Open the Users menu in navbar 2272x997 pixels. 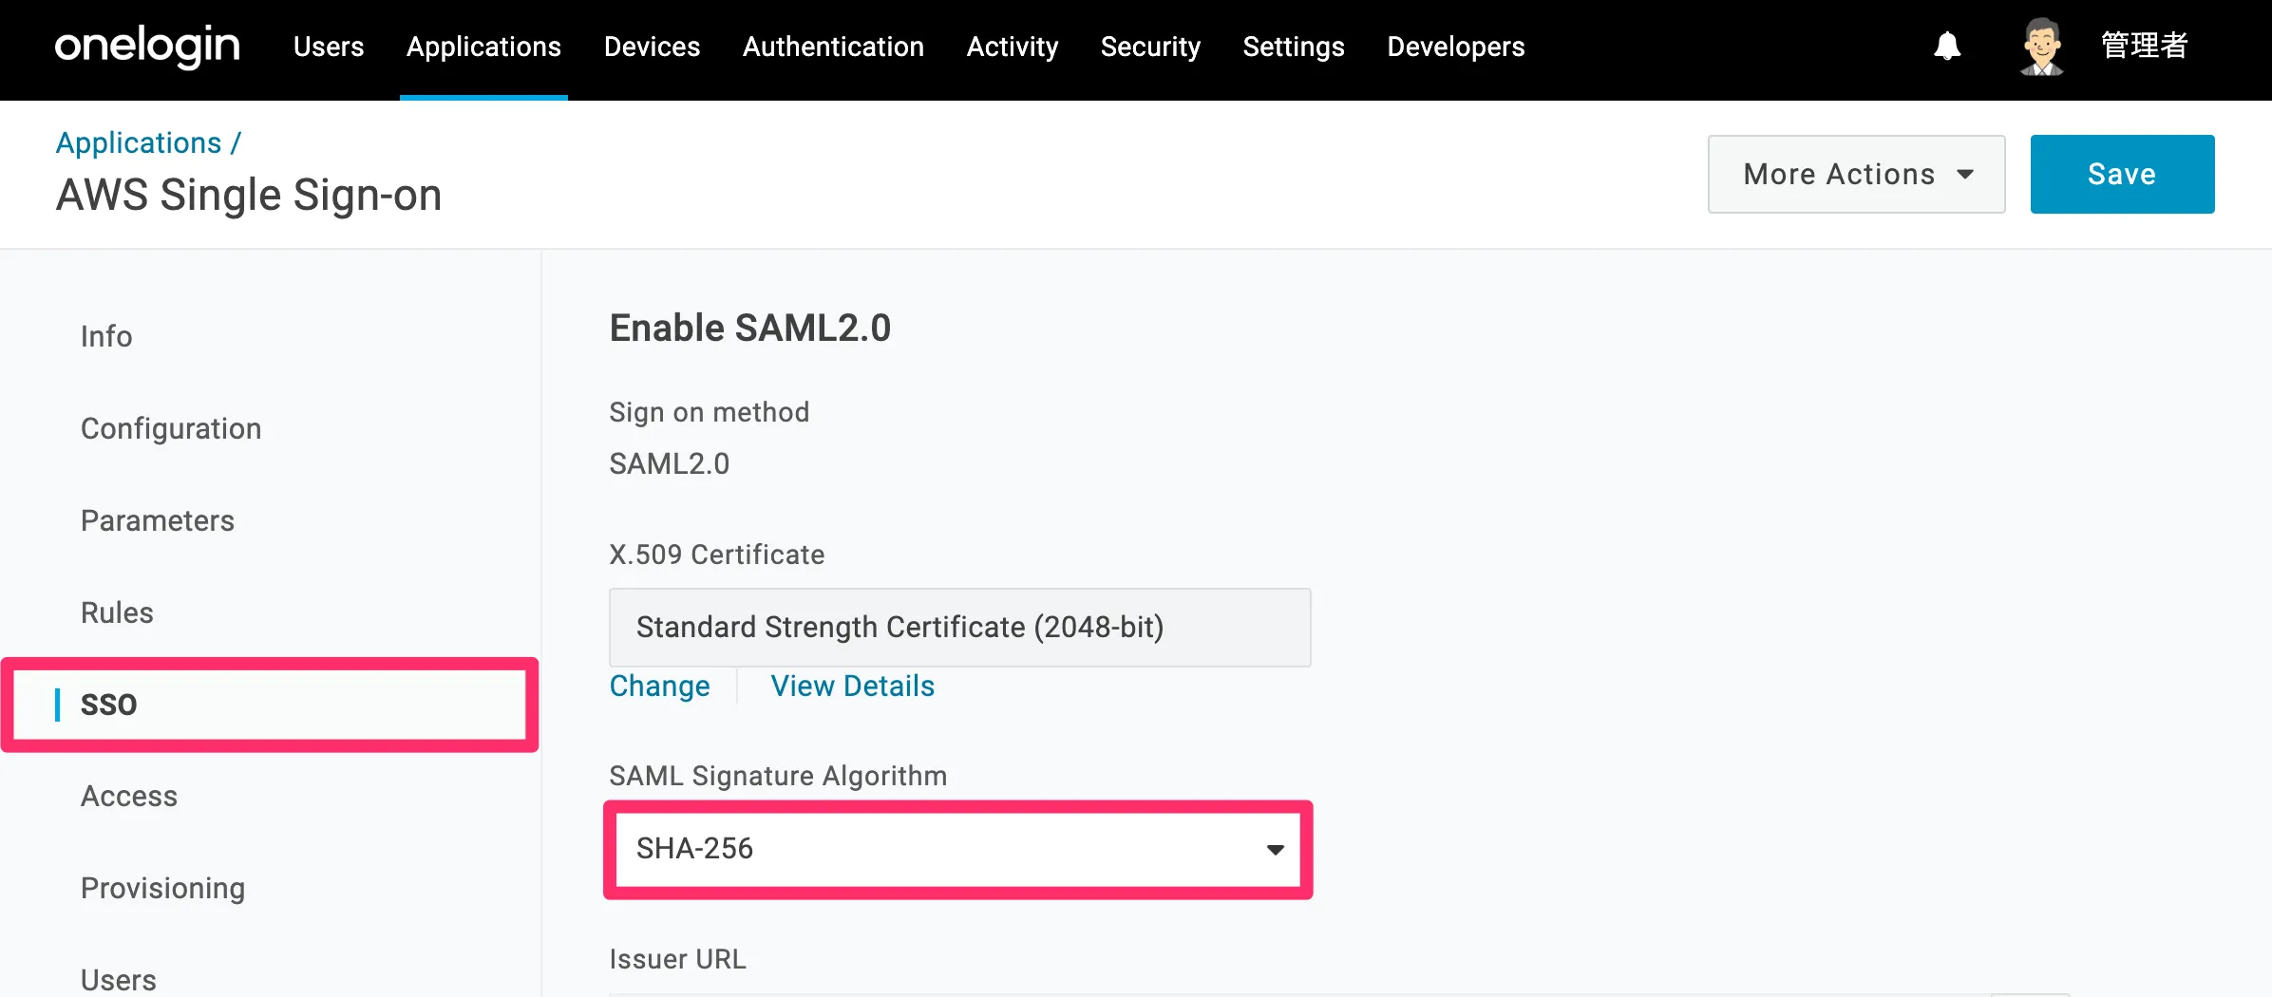[x=329, y=47]
